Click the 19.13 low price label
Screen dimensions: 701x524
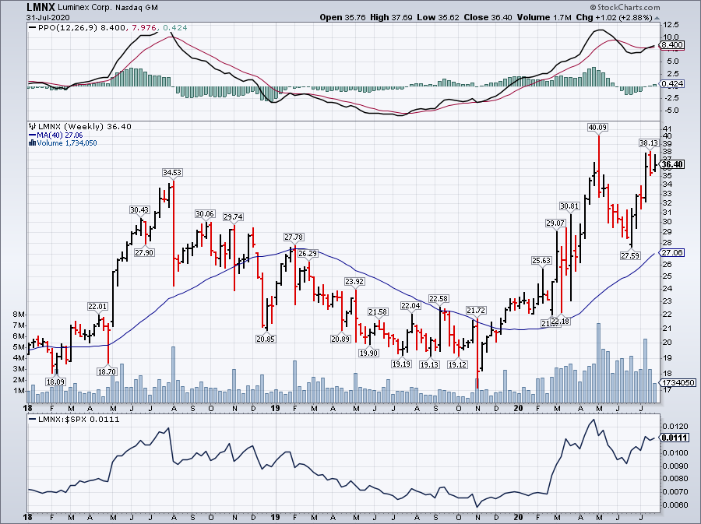pyautogui.click(x=429, y=364)
